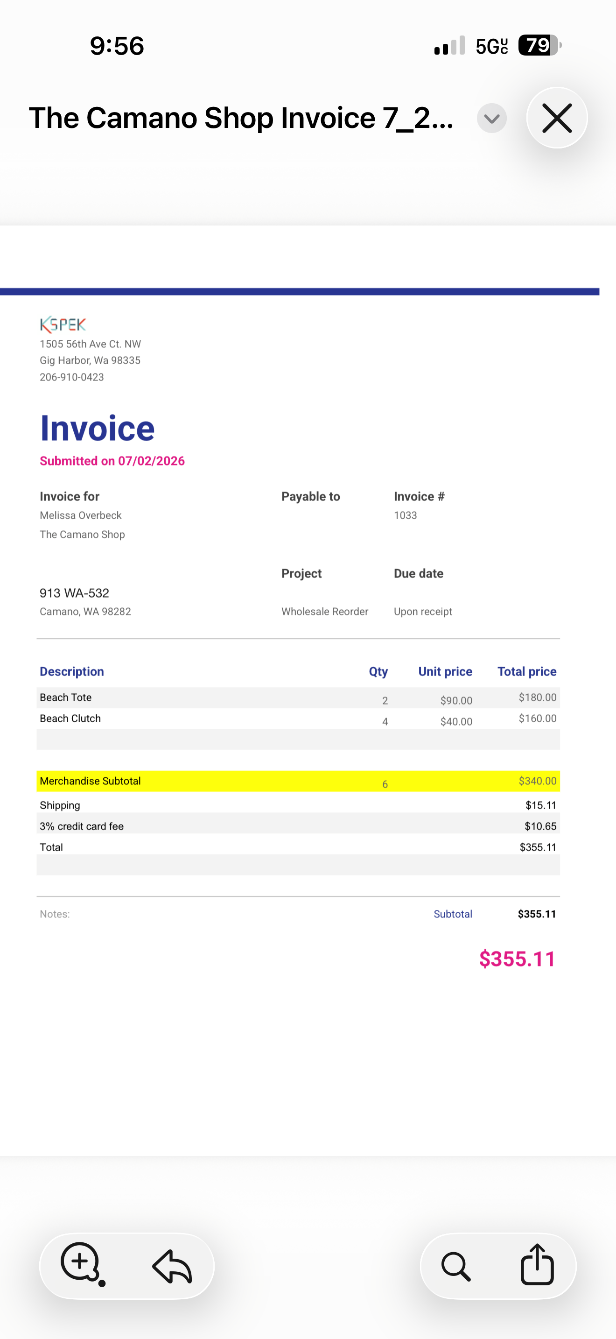Expand the document title dropdown chevron

click(x=491, y=119)
